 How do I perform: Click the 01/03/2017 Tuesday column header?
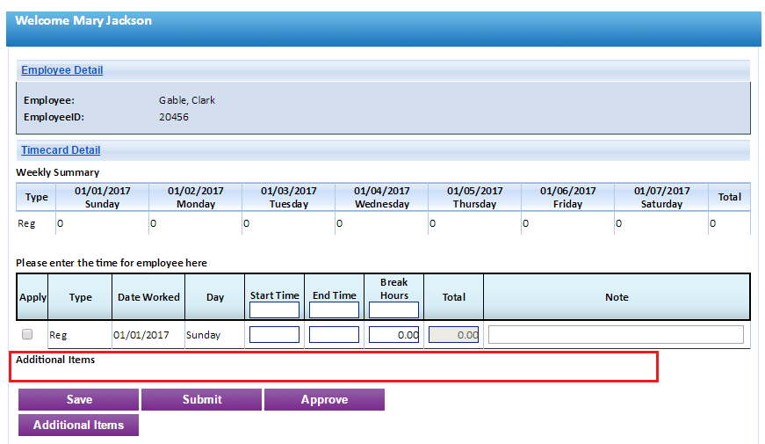289,197
